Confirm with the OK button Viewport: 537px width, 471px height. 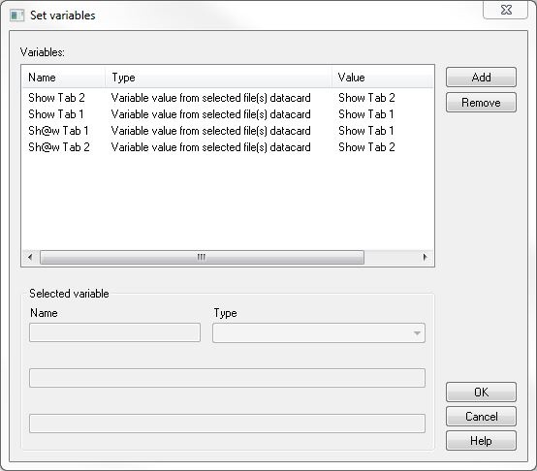481,392
